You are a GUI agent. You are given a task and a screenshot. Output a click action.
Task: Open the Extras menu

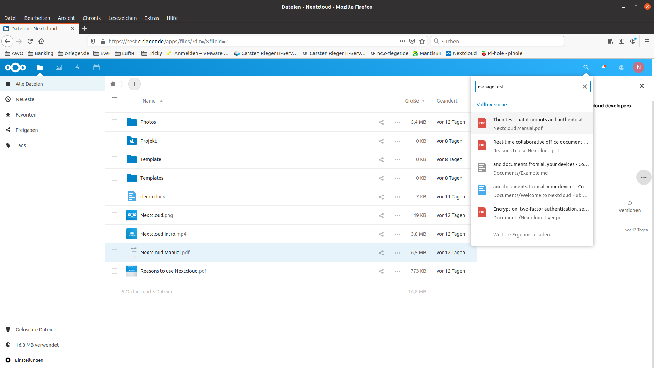152,18
